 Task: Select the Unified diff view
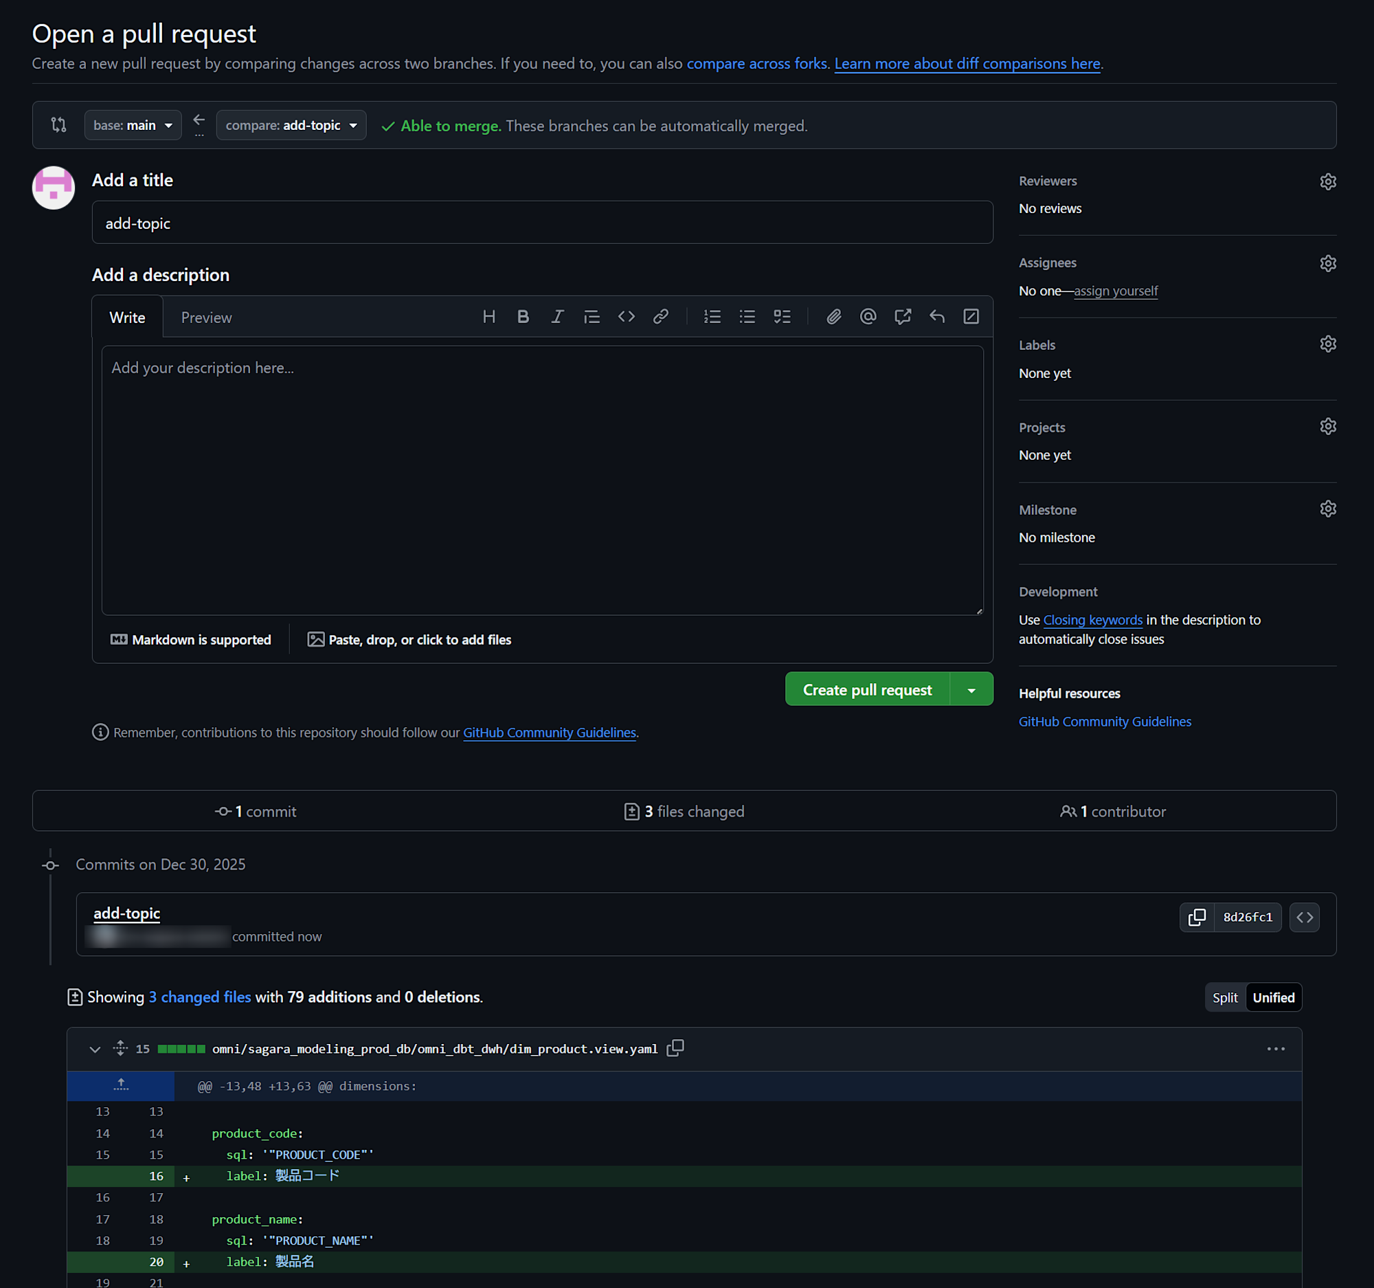tap(1273, 998)
